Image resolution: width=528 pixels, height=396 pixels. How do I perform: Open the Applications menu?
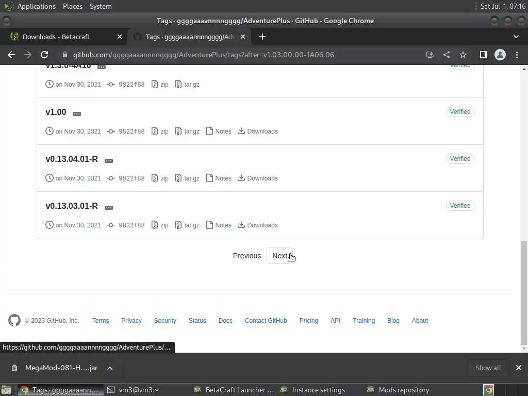tap(37, 6)
